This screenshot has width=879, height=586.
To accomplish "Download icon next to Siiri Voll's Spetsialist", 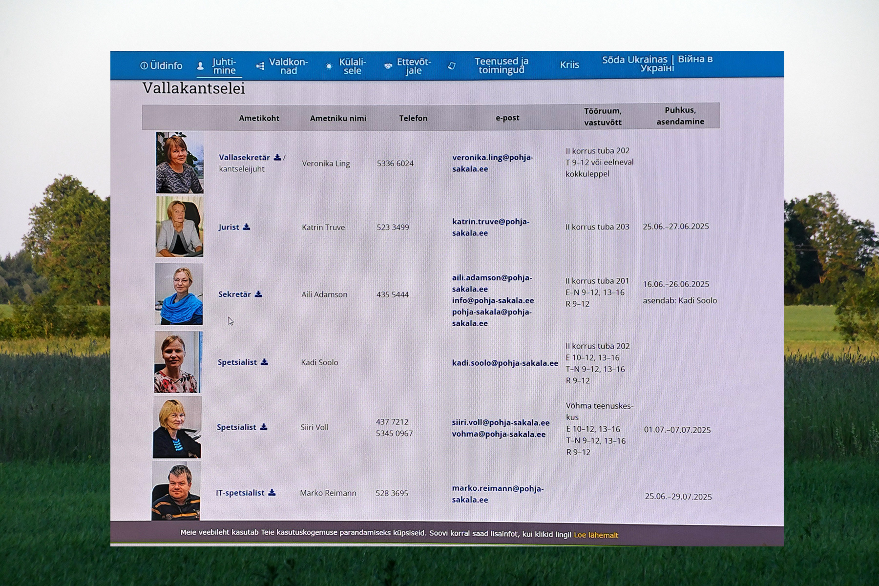I will click(x=264, y=427).
